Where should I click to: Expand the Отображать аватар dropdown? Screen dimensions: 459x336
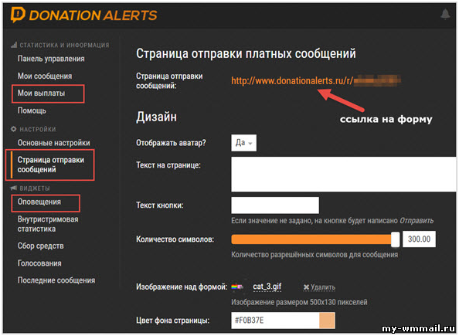coord(243,143)
